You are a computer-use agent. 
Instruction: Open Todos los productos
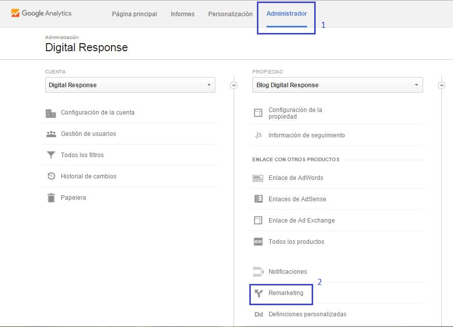click(296, 242)
